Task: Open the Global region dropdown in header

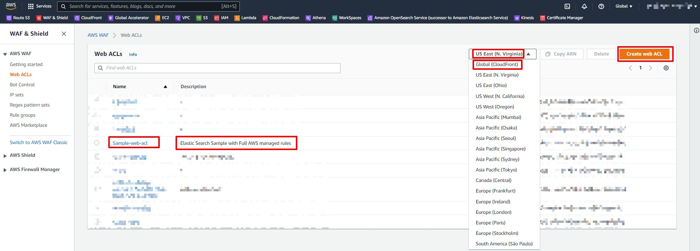Action: (624, 6)
